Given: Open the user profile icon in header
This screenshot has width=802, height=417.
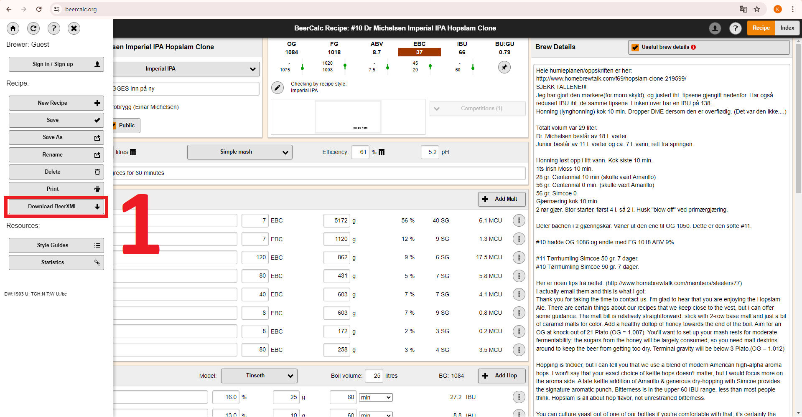Looking at the screenshot, I should coord(715,28).
